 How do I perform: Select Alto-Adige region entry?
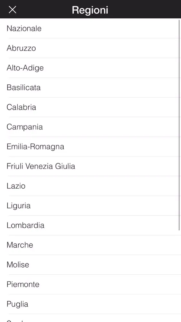click(90, 68)
